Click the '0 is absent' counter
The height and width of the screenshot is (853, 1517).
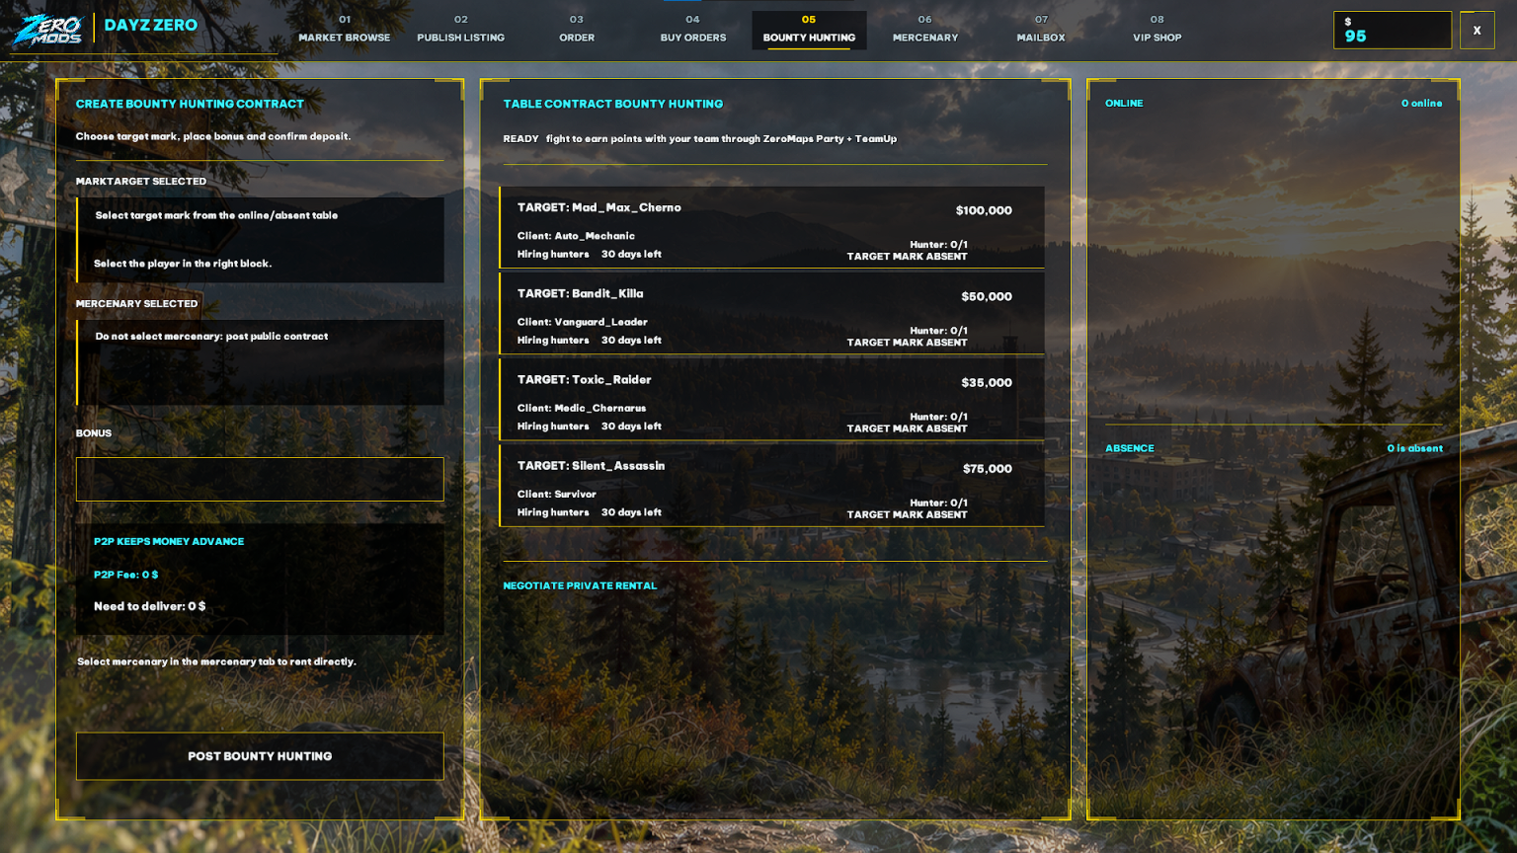tap(1414, 448)
